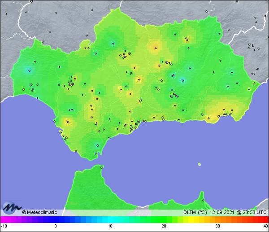Click the yellow warm spot in the southwest

(x=68, y=122)
